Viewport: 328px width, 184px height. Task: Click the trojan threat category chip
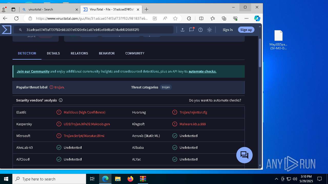166,87
